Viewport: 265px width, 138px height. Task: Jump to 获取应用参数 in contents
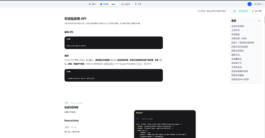(237, 75)
